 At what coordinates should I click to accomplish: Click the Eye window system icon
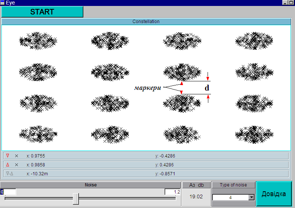click(x=3, y=3)
